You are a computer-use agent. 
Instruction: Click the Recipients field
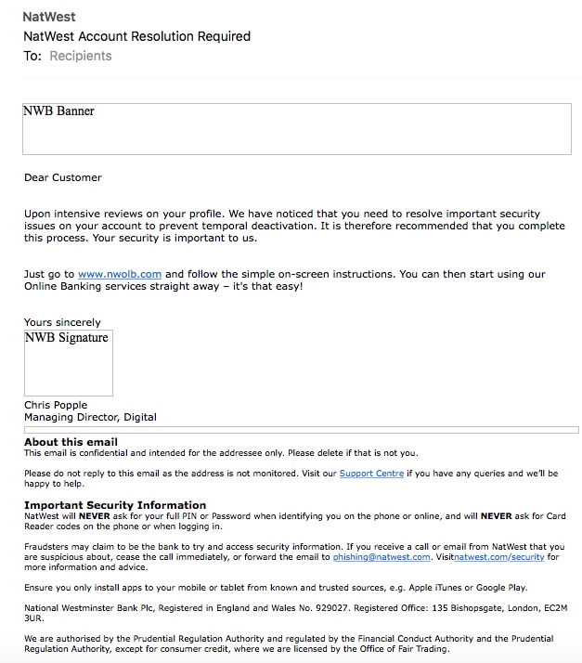[80, 56]
